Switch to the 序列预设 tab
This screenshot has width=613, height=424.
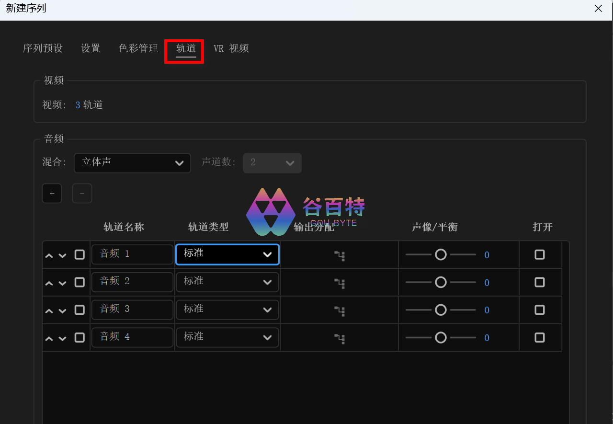pyautogui.click(x=43, y=48)
